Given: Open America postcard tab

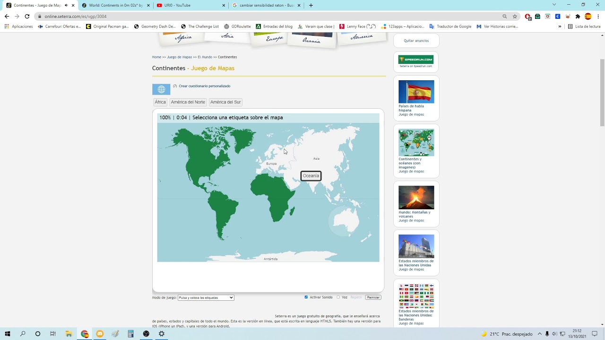Looking at the screenshot, I should [x=362, y=37].
